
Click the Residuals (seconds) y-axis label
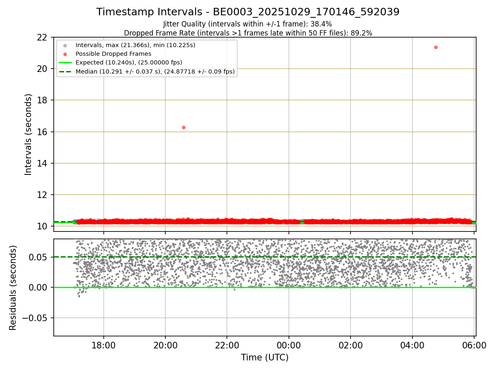(x=13, y=288)
